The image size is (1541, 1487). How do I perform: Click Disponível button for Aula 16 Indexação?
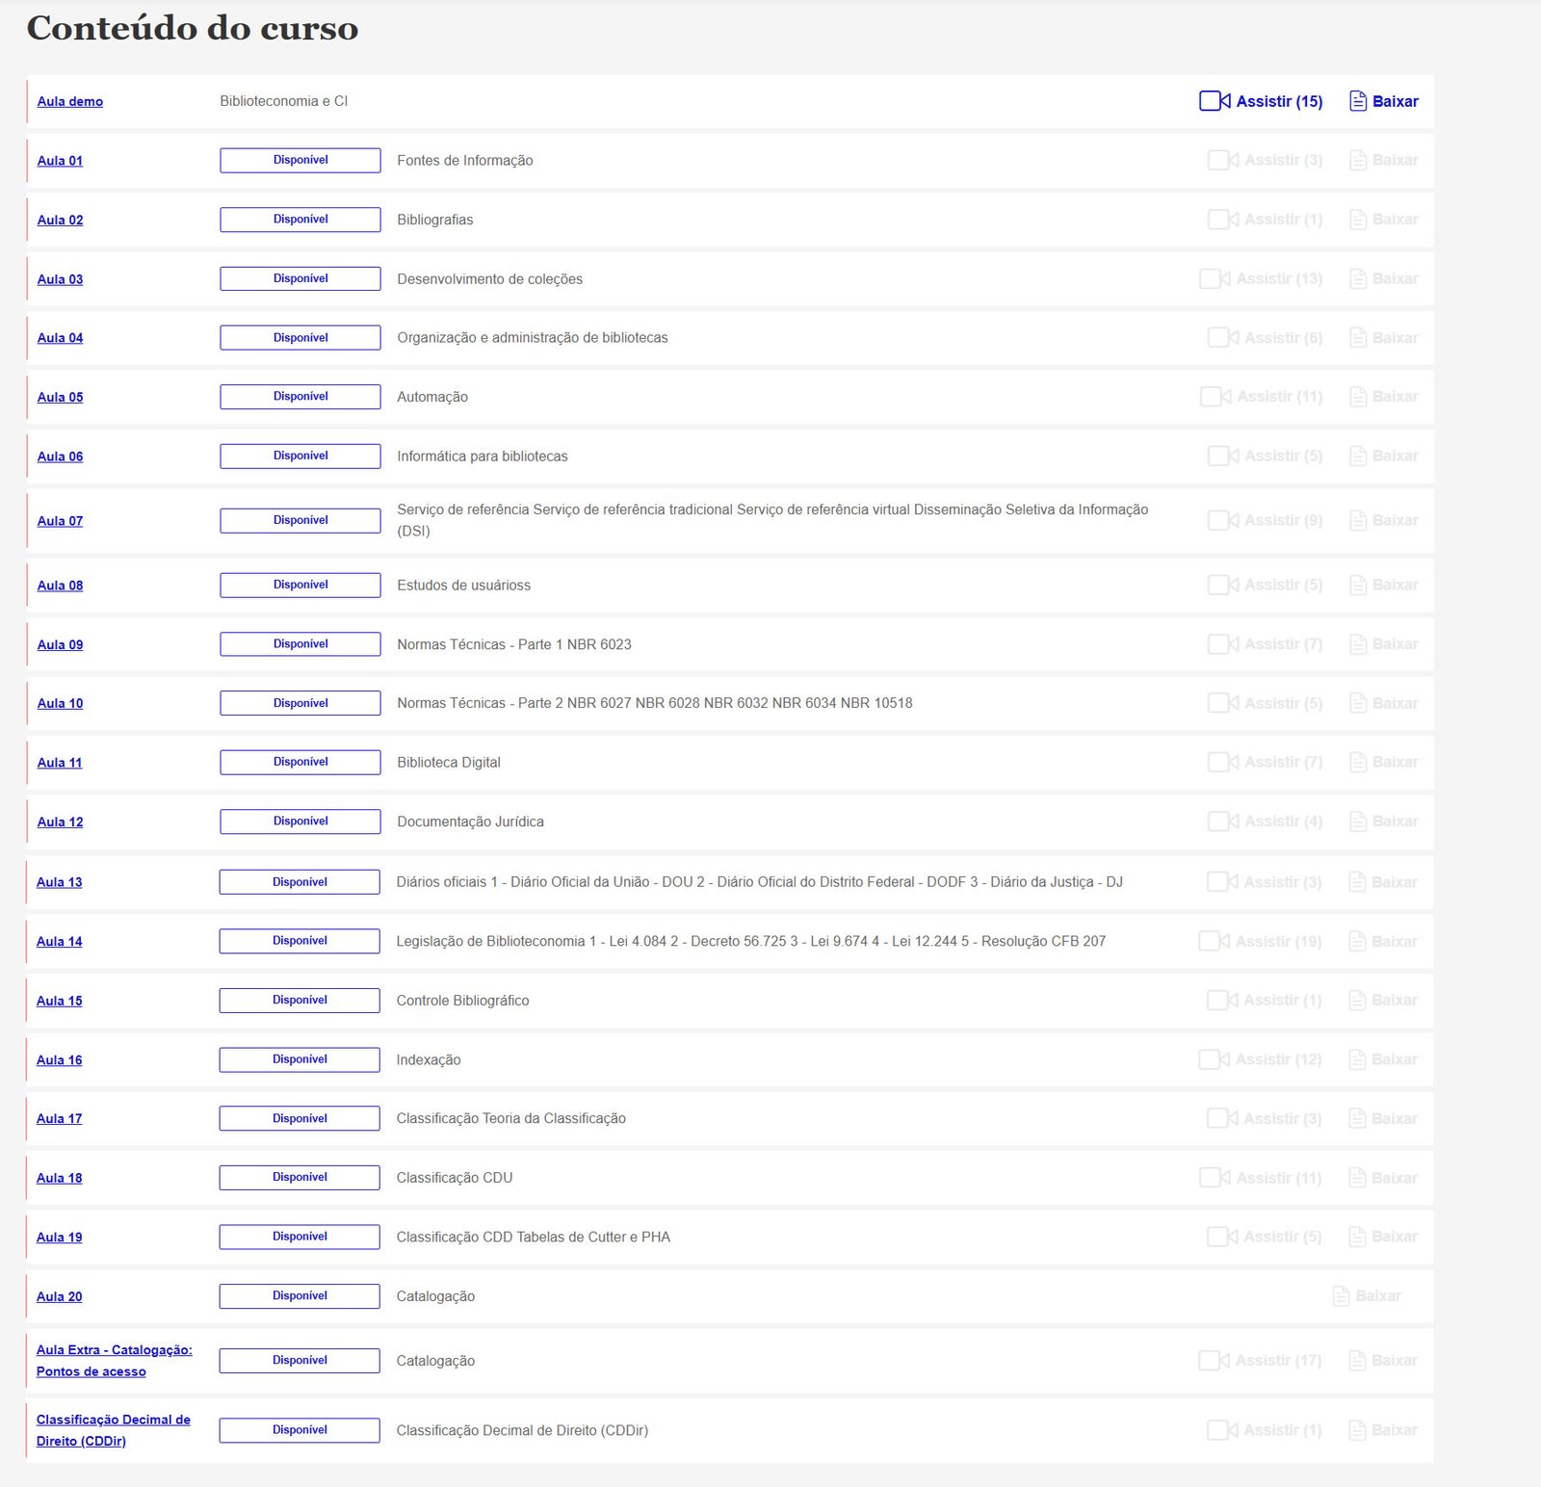(300, 1059)
